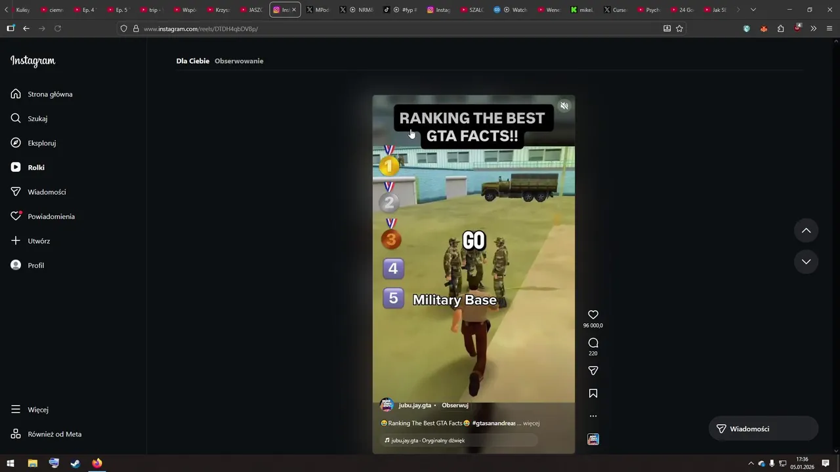The height and width of the screenshot is (472, 840).
Task: Open the Windows Start menu
Action: (x=10, y=463)
